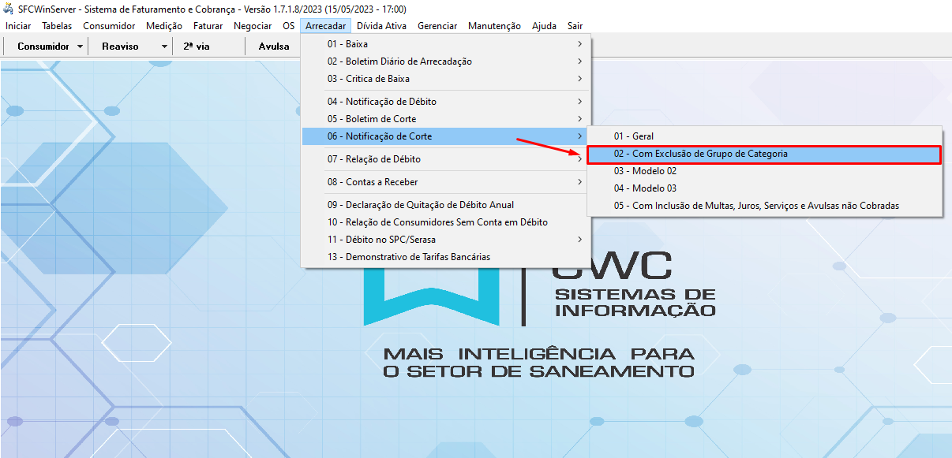Image resolution: width=952 pixels, height=458 pixels.
Task: Click the 2ª via toolbar button
Action: tap(197, 47)
